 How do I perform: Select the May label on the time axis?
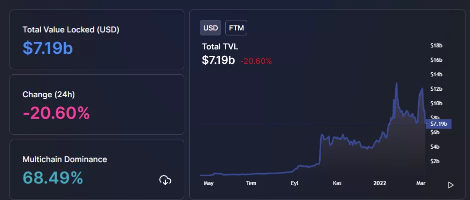[x=209, y=183]
